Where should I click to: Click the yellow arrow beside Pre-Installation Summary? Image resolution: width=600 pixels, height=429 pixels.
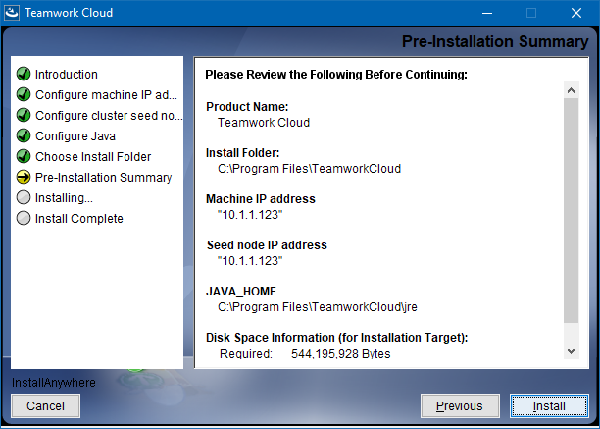[x=24, y=178]
